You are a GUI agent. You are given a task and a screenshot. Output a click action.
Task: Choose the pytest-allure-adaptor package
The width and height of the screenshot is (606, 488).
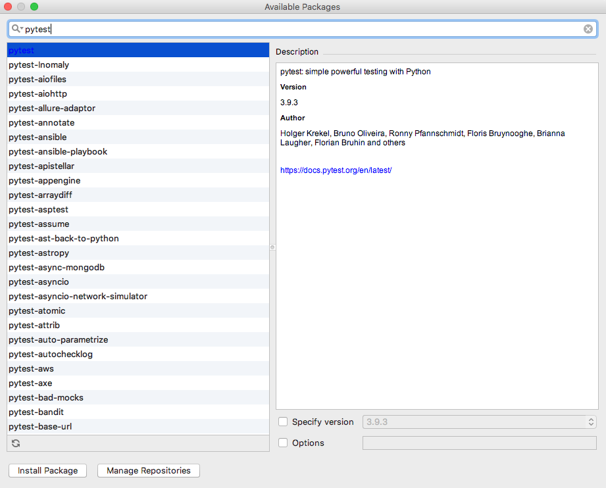(x=138, y=108)
